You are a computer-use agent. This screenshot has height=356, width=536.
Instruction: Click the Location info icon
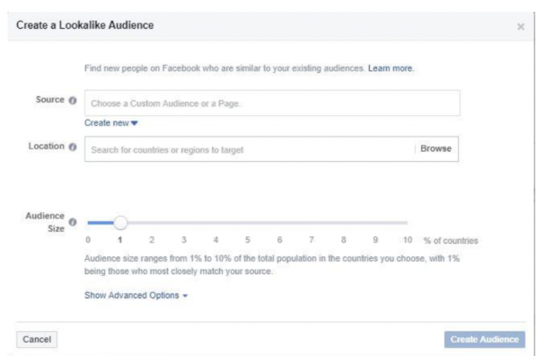[x=73, y=147]
